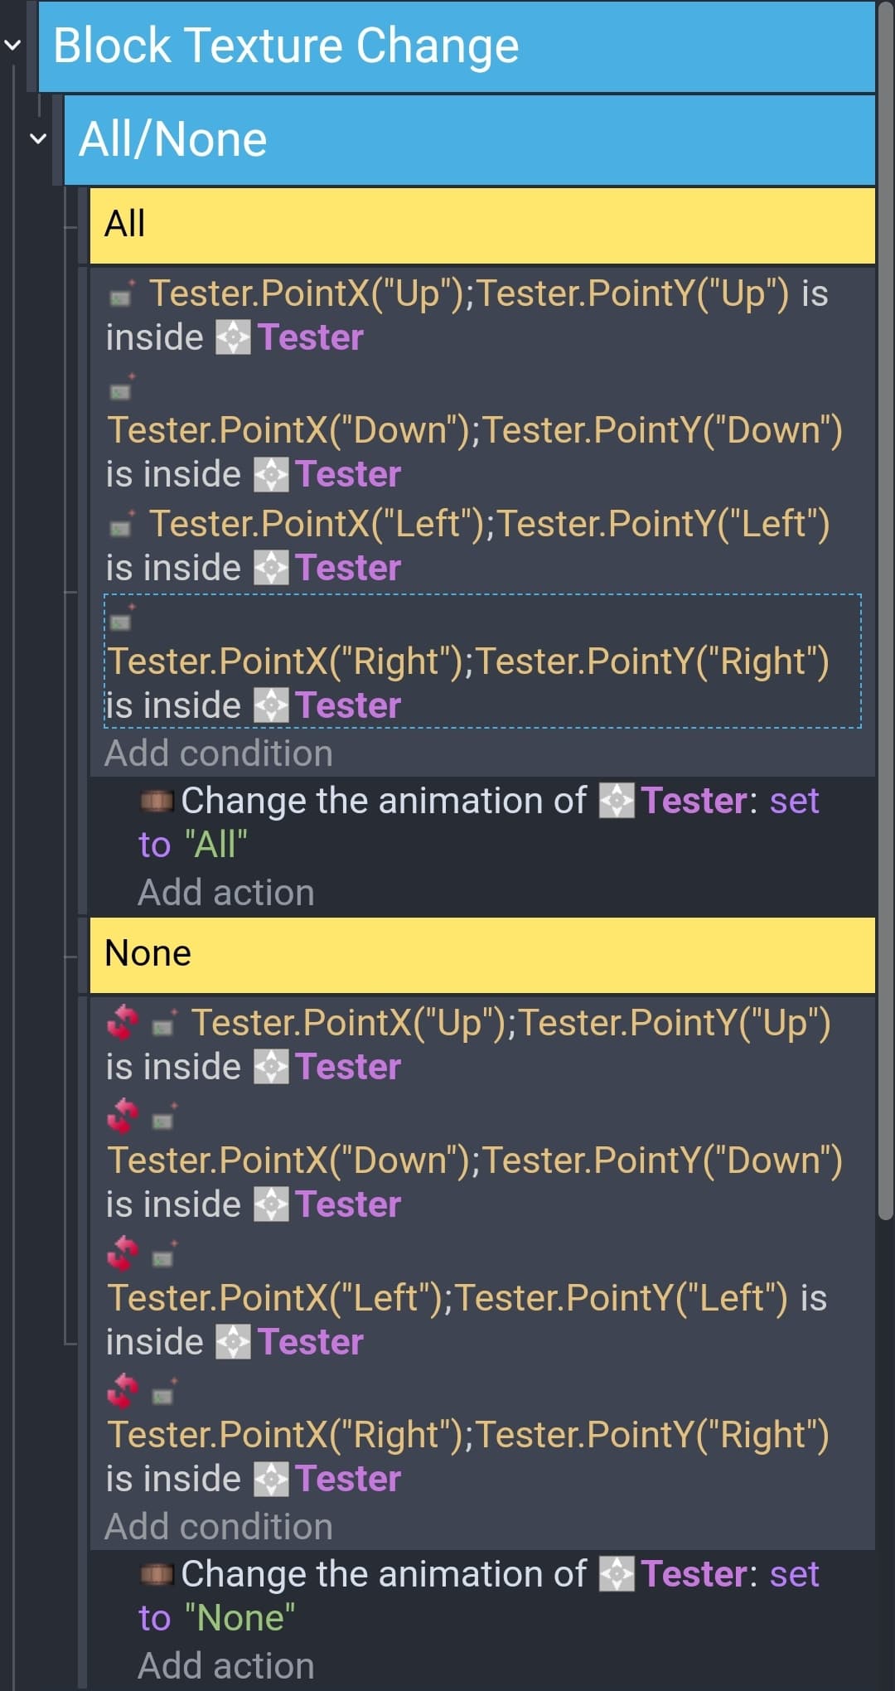
Task: Select the All/None group header
Action: pyautogui.click(x=470, y=139)
